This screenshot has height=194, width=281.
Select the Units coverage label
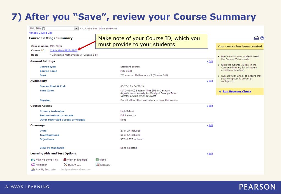(43, 131)
